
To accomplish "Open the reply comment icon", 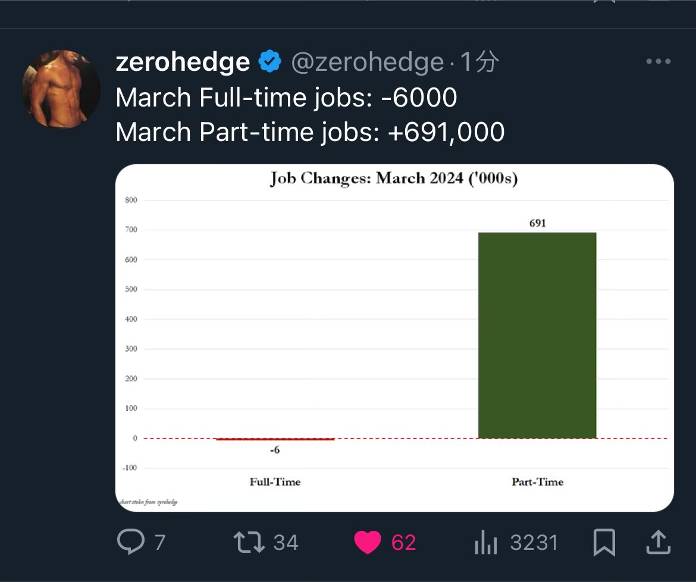I will coord(130,542).
